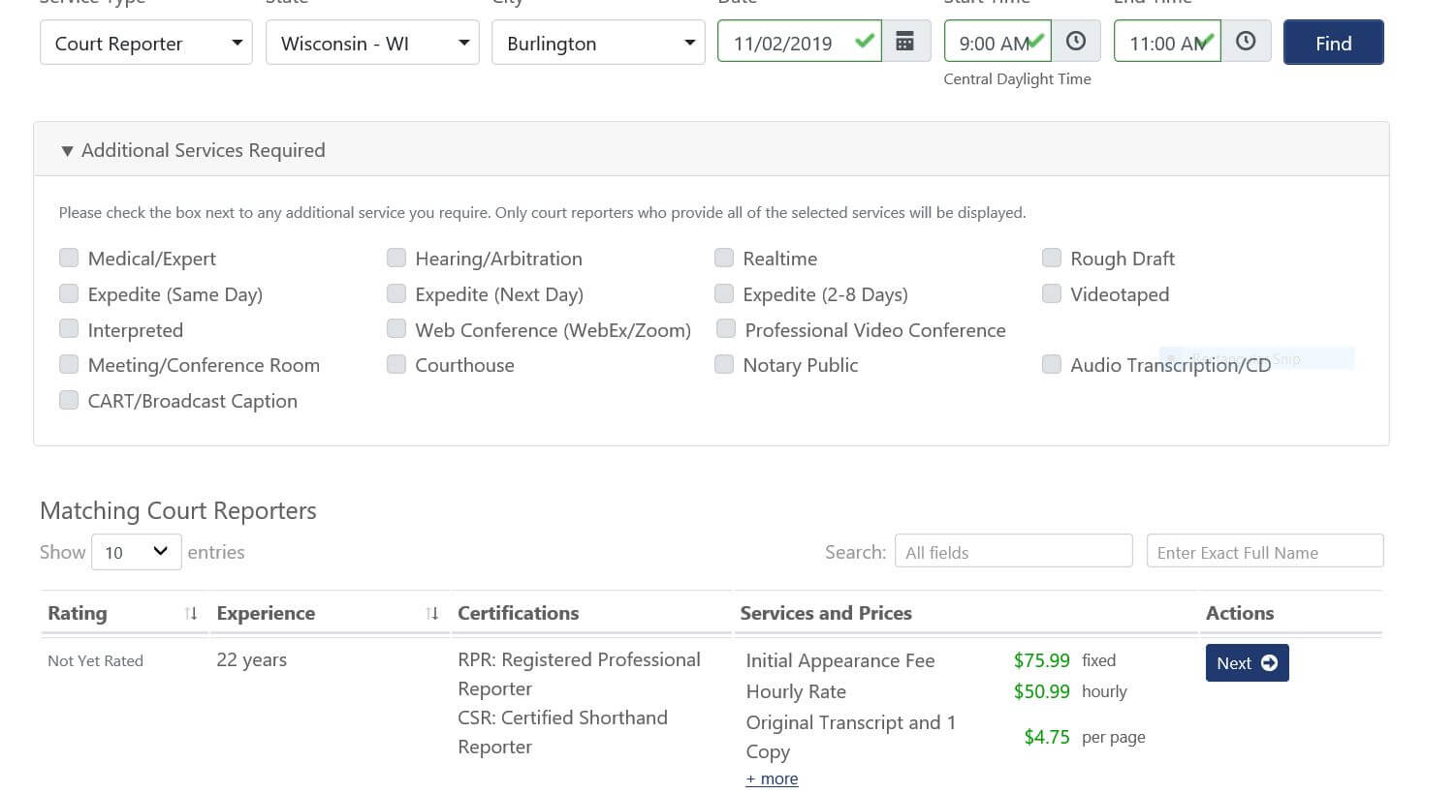The width and height of the screenshot is (1456, 794).
Task: Change the Show entries count dropdown
Action: (x=136, y=552)
